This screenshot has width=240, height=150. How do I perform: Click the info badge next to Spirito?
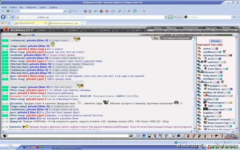pos(217,99)
